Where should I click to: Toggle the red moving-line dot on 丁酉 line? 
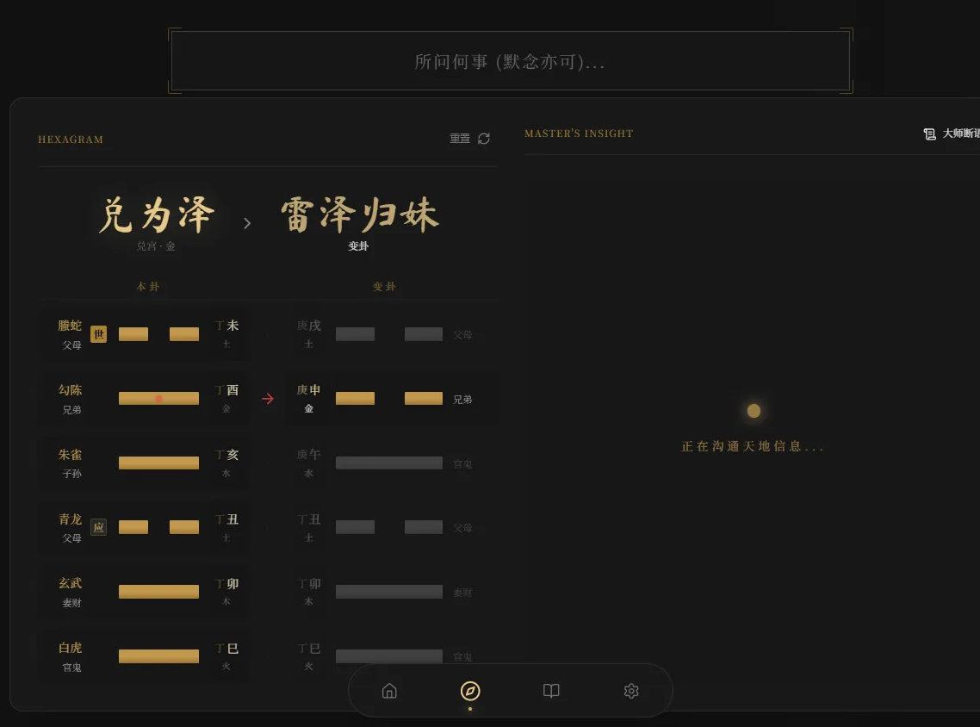click(158, 398)
